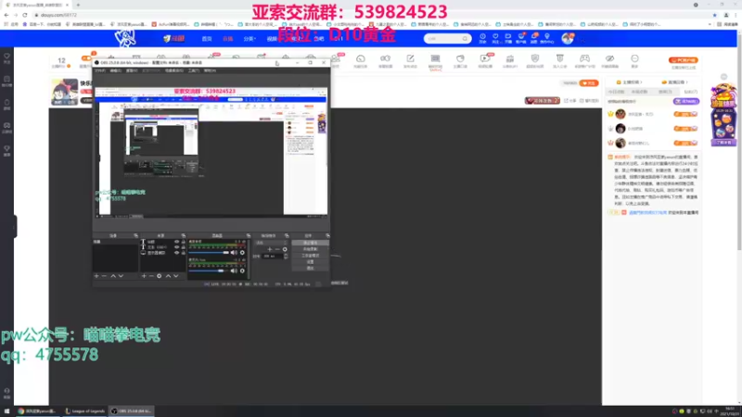Select the scene in OBS Scenes list
The height and width of the screenshot is (417, 742).
115,242
